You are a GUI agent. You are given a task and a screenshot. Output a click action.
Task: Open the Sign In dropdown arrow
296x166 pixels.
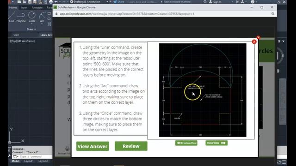233,2
